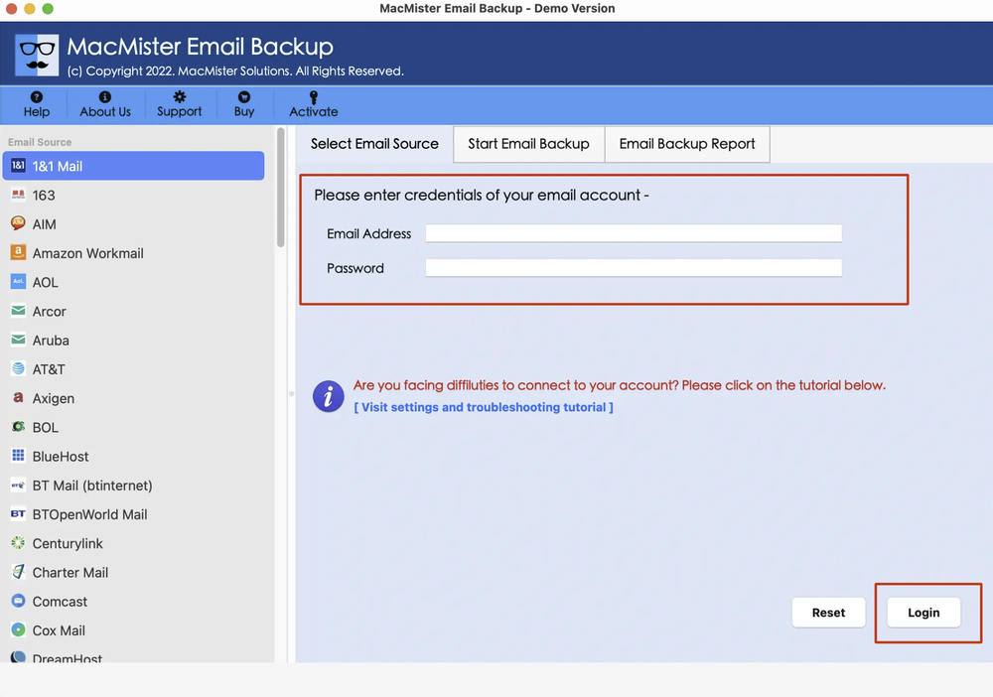Viewport: 993px width, 697px height.
Task: Click the BlueHost grid icon
Action: (x=18, y=456)
